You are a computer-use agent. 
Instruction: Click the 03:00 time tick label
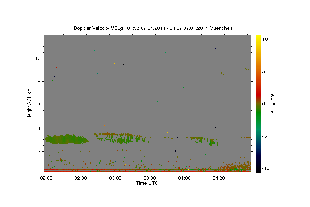pyautogui.click(x=115, y=178)
